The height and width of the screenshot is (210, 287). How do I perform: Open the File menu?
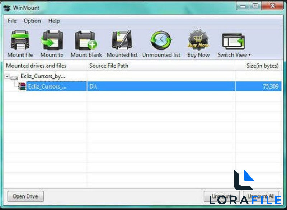coord(12,21)
